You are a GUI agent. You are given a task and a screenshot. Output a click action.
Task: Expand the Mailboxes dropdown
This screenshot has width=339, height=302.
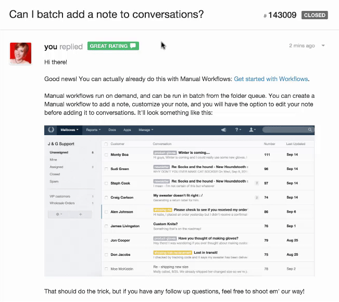pyautogui.click(x=70, y=130)
